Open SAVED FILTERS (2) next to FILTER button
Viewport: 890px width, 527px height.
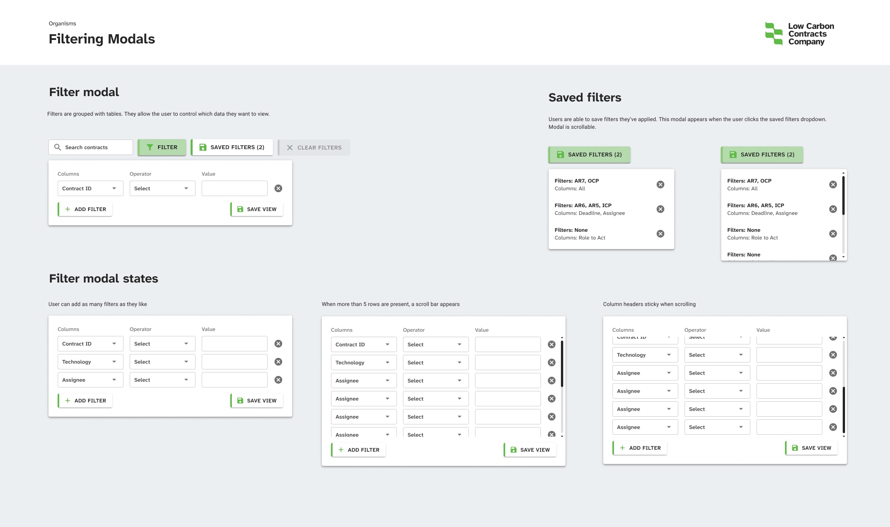[x=232, y=147]
